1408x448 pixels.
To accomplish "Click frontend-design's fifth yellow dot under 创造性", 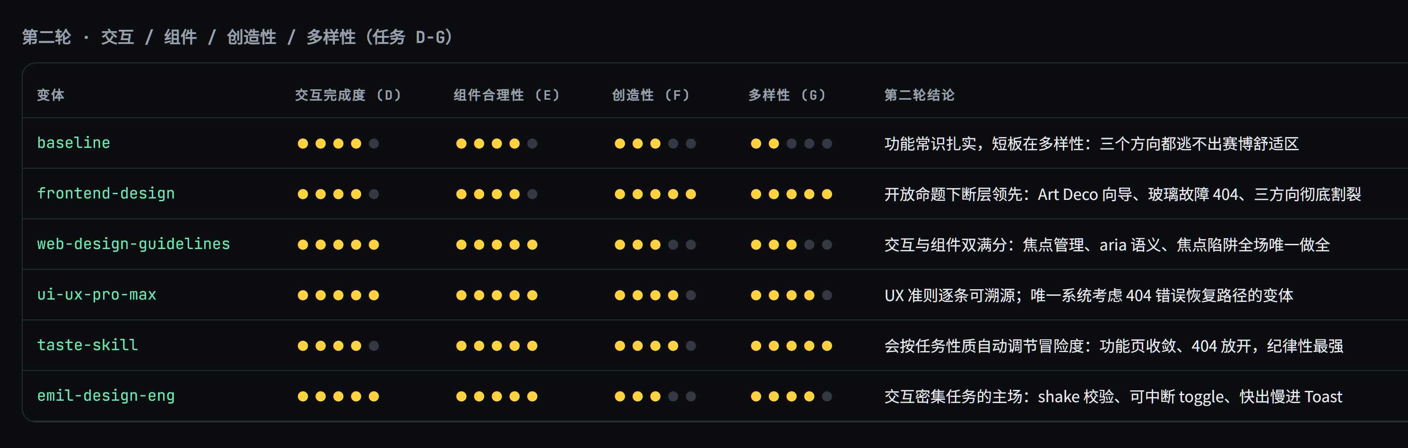I will (691, 194).
